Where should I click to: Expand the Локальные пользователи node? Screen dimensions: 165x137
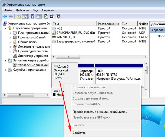point(10,47)
